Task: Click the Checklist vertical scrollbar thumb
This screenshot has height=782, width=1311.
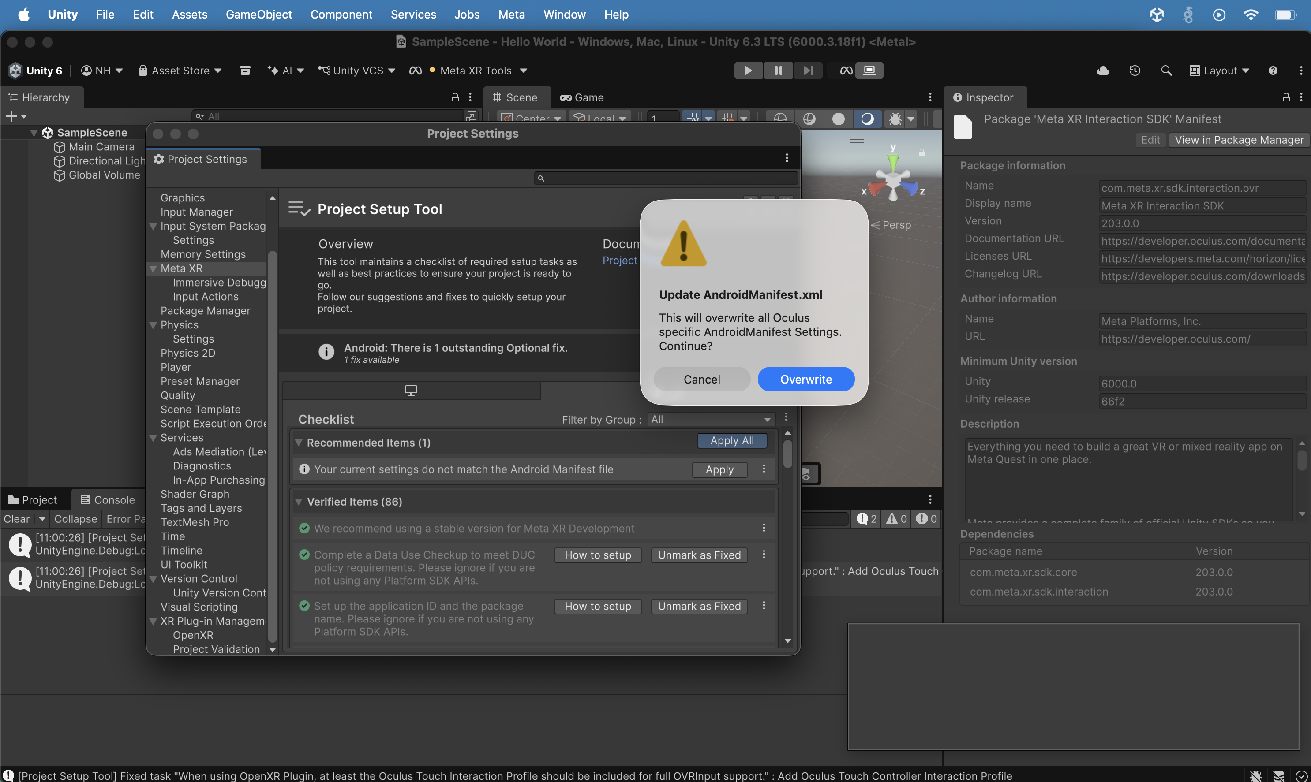Action: click(787, 454)
